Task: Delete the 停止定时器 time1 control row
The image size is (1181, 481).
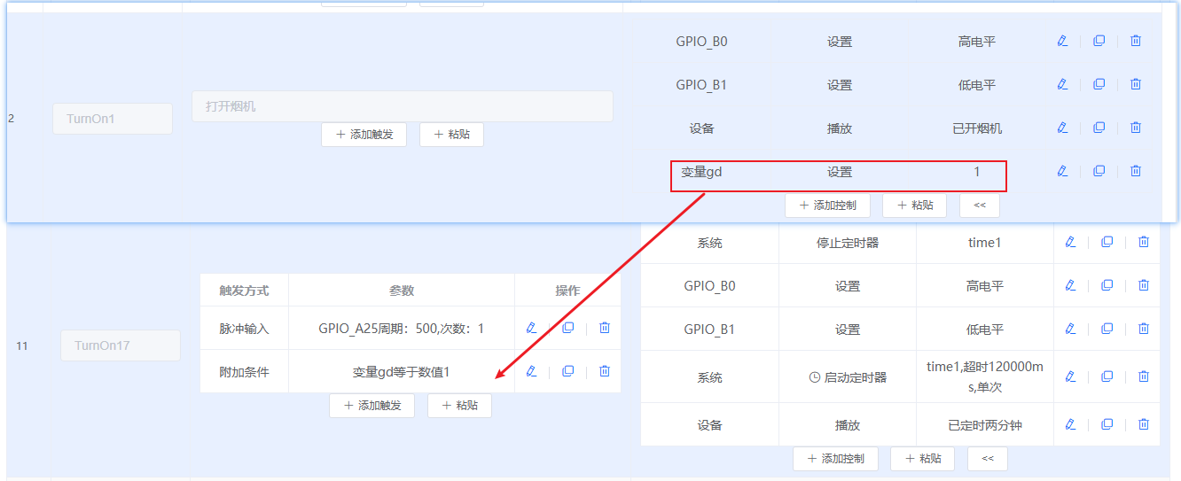Action: tap(1144, 242)
